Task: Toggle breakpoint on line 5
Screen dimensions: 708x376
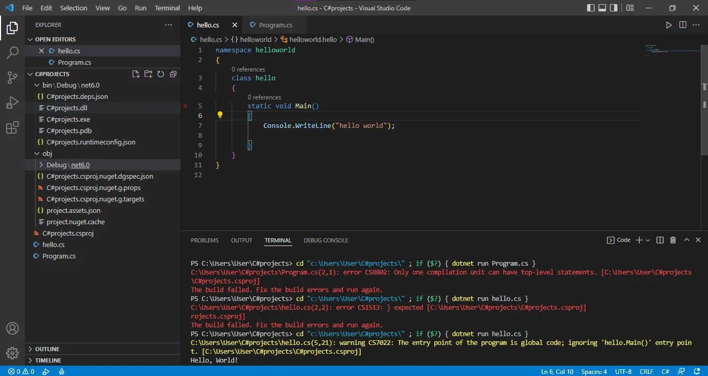Action: [185, 106]
